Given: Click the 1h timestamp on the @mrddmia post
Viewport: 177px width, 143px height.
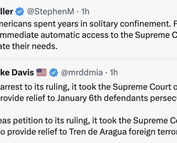Looking at the screenshot, I should [114, 73].
